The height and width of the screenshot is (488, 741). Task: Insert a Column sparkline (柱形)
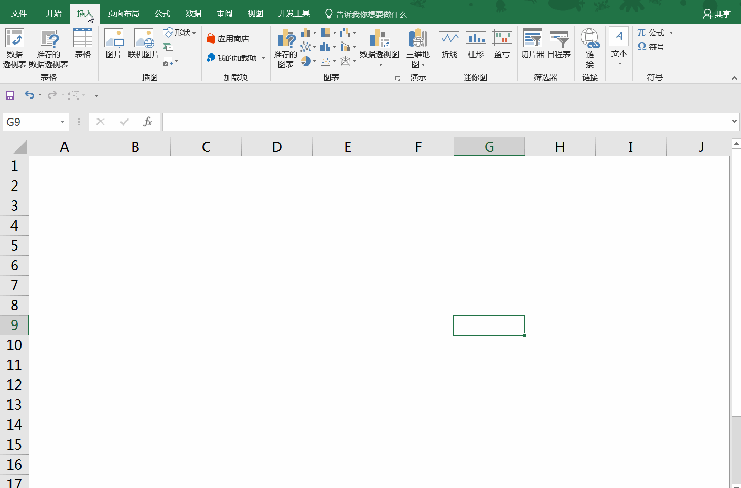click(476, 44)
